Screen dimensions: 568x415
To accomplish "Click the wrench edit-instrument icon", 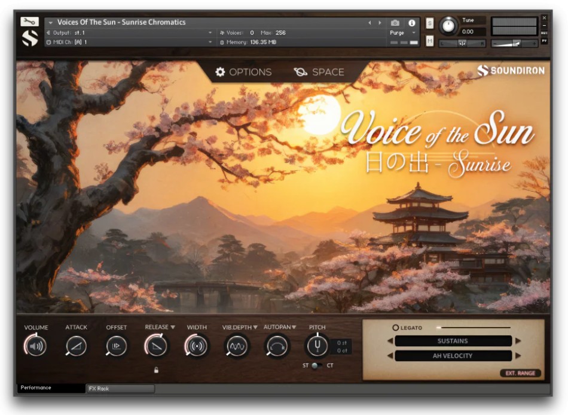I will coord(29,22).
